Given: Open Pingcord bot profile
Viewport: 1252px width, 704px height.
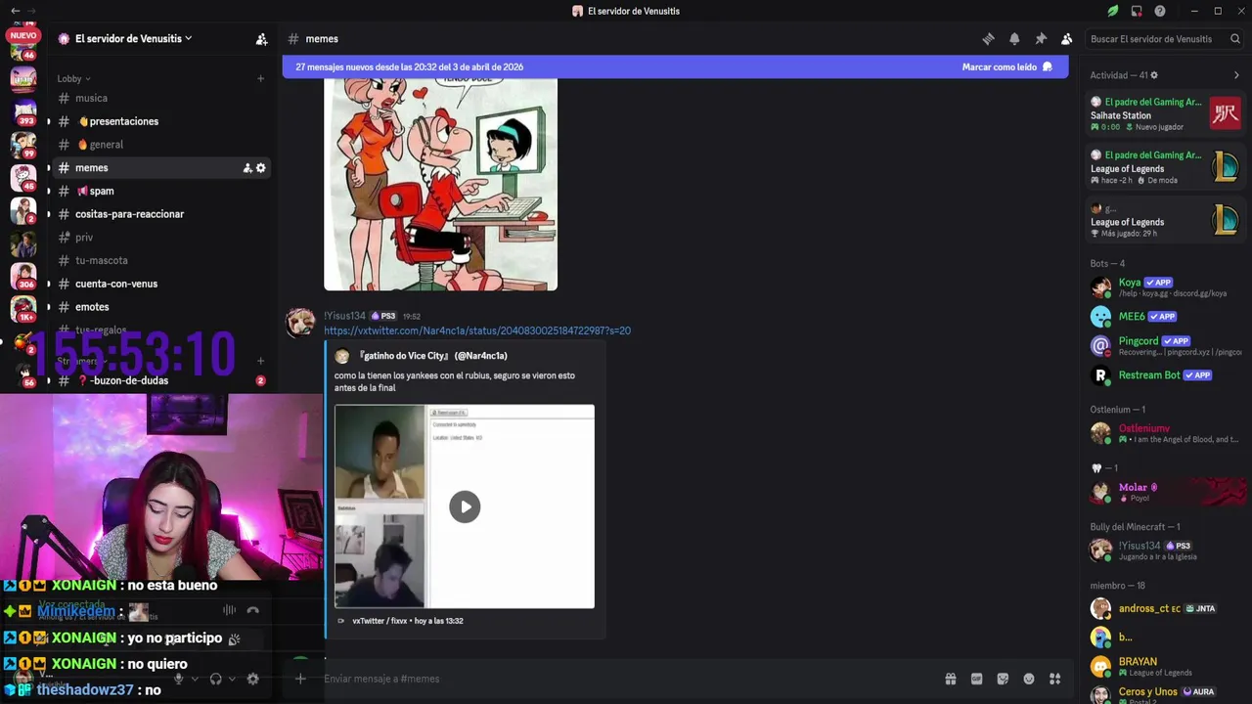Looking at the screenshot, I should [x=1165, y=346].
